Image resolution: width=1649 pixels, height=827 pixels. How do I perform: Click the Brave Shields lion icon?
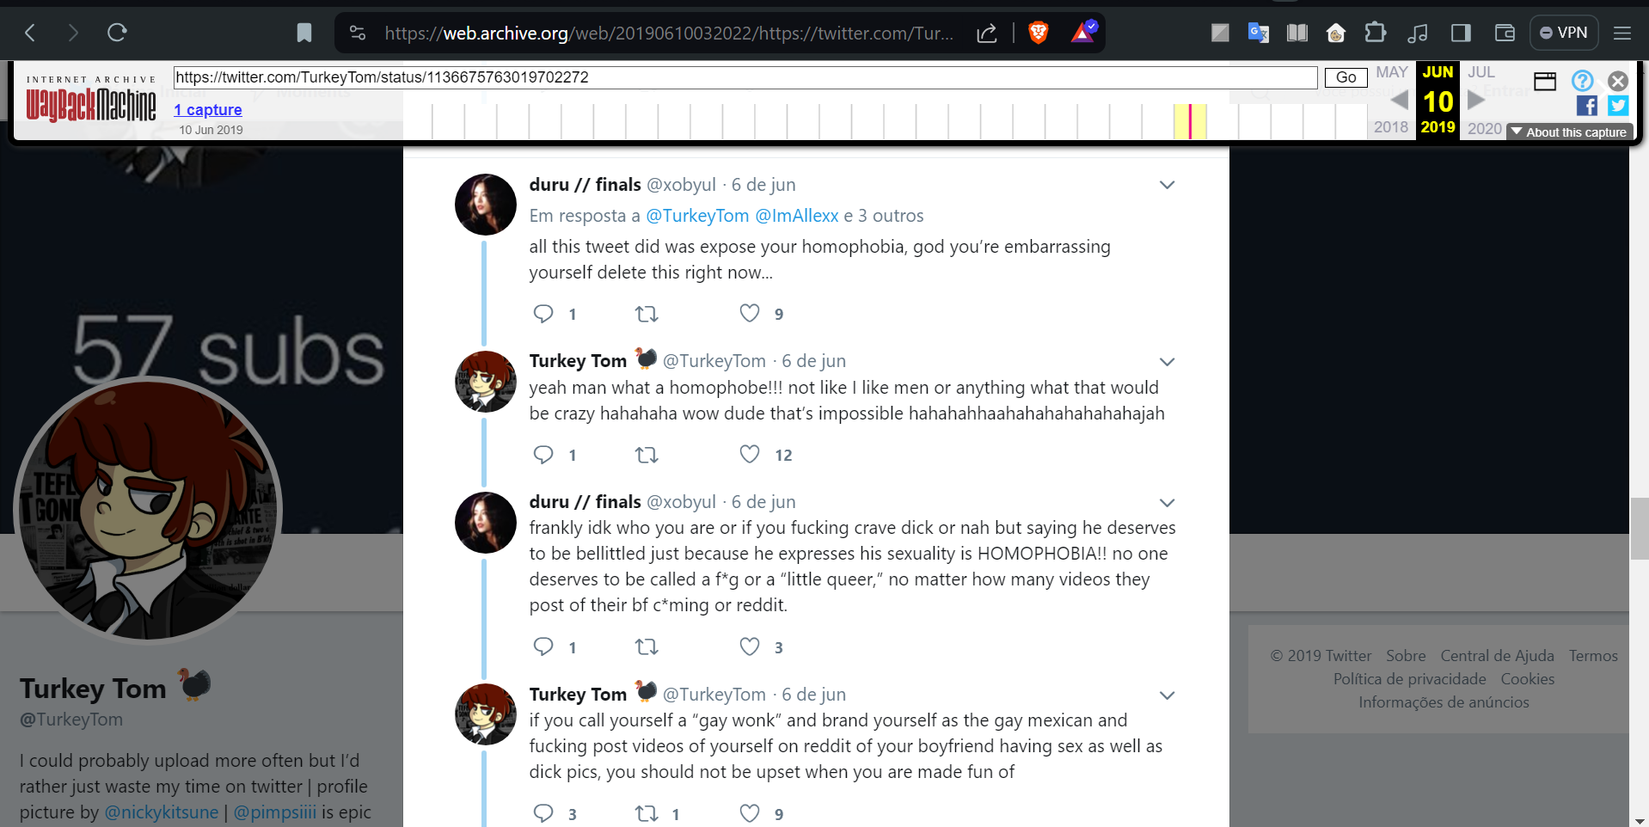click(1039, 33)
